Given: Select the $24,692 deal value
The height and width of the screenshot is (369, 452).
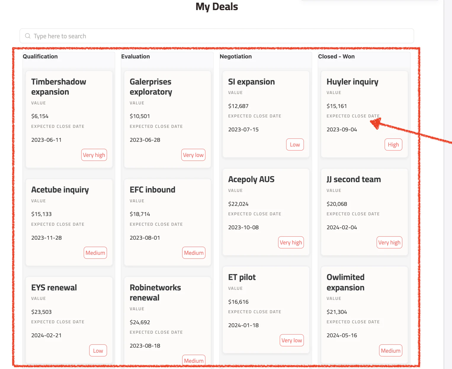Looking at the screenshot, I should point(140,322).
